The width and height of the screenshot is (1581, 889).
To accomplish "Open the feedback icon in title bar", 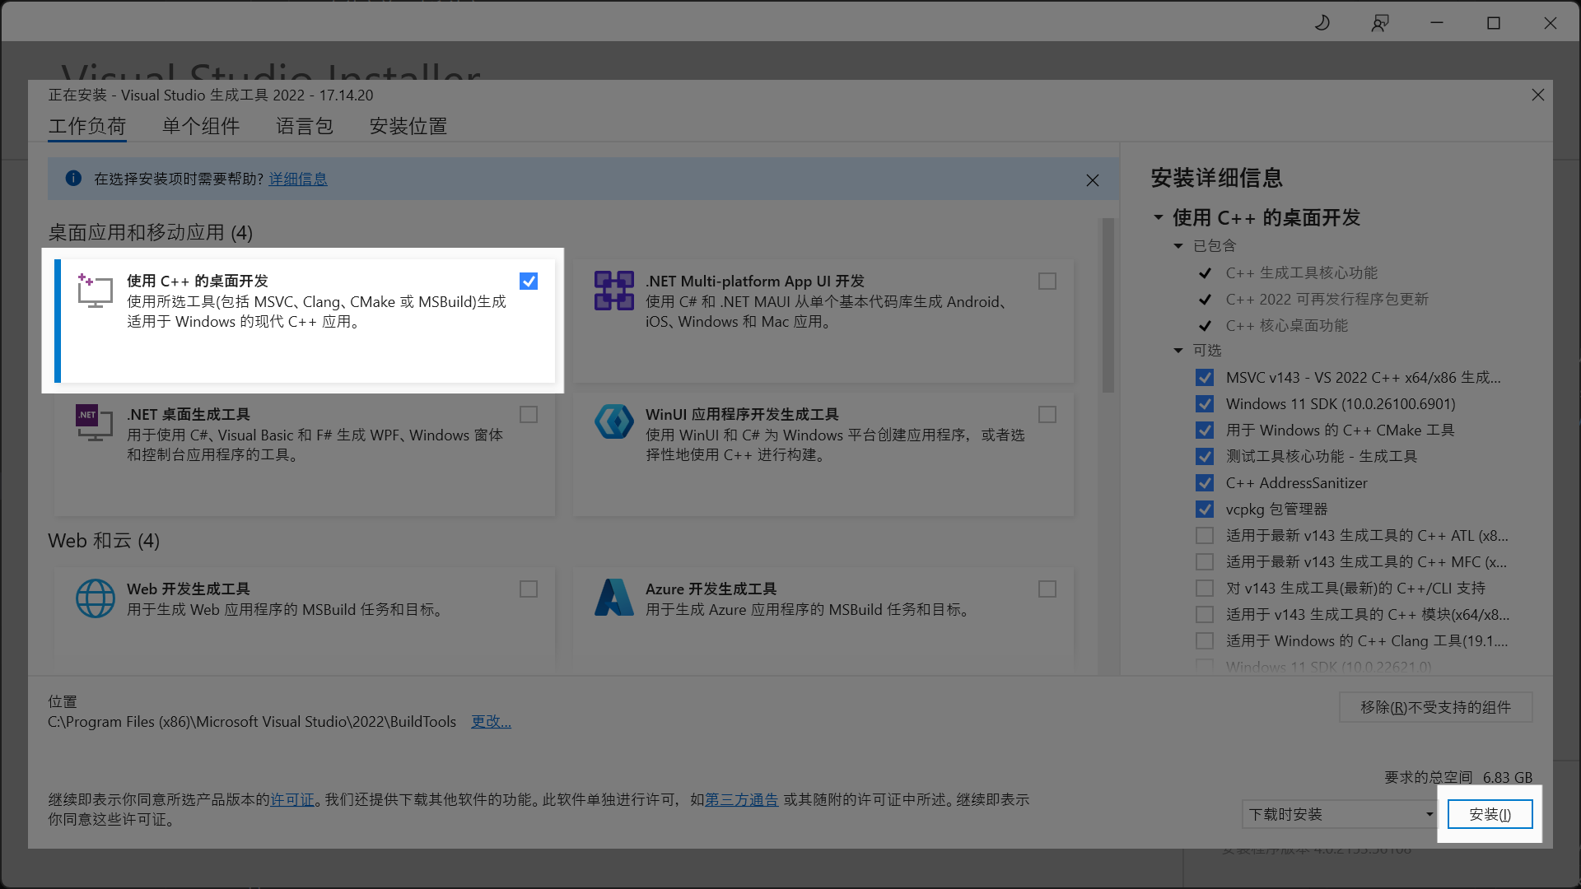I will point(1380,23).
